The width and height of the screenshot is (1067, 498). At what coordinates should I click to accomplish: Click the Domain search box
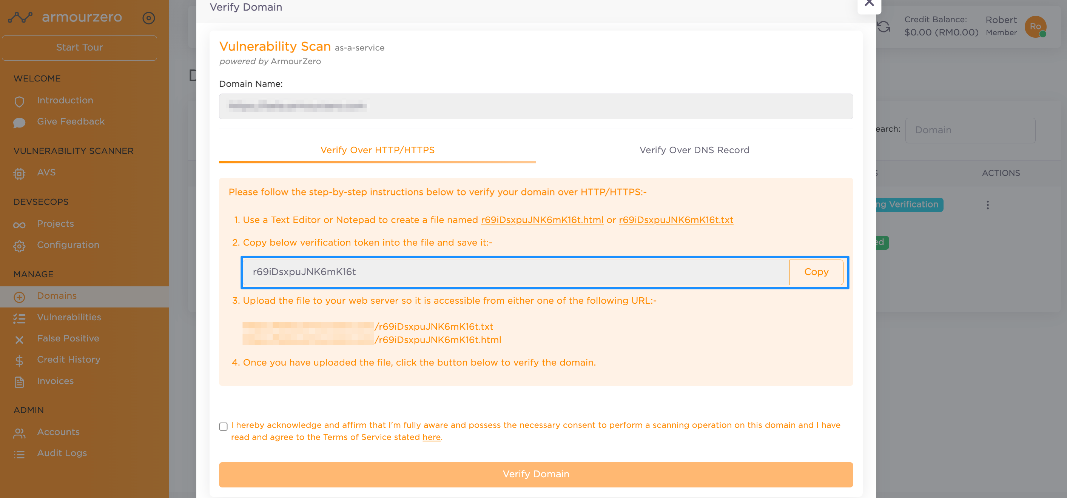(x=970, y=131)
